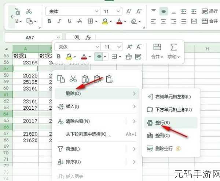Collapse ribbon with left chevron
Image resolution: width=220 pixels, height=181 pixels.
[x=12, y=16]
